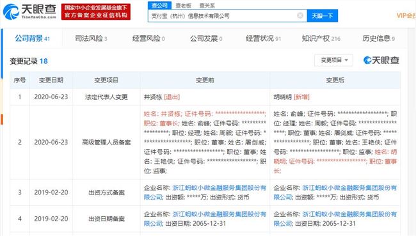
Task: Click the 序号 column header
Action: coord(20,80)
